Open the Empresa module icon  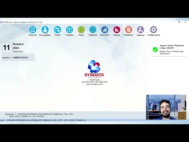pyautogui.click(x=33, y=30)
